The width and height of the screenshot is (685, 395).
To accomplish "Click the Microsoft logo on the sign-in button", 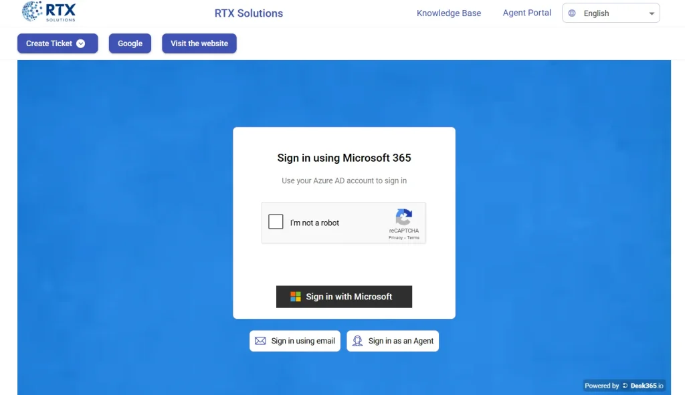I will 295,296.
